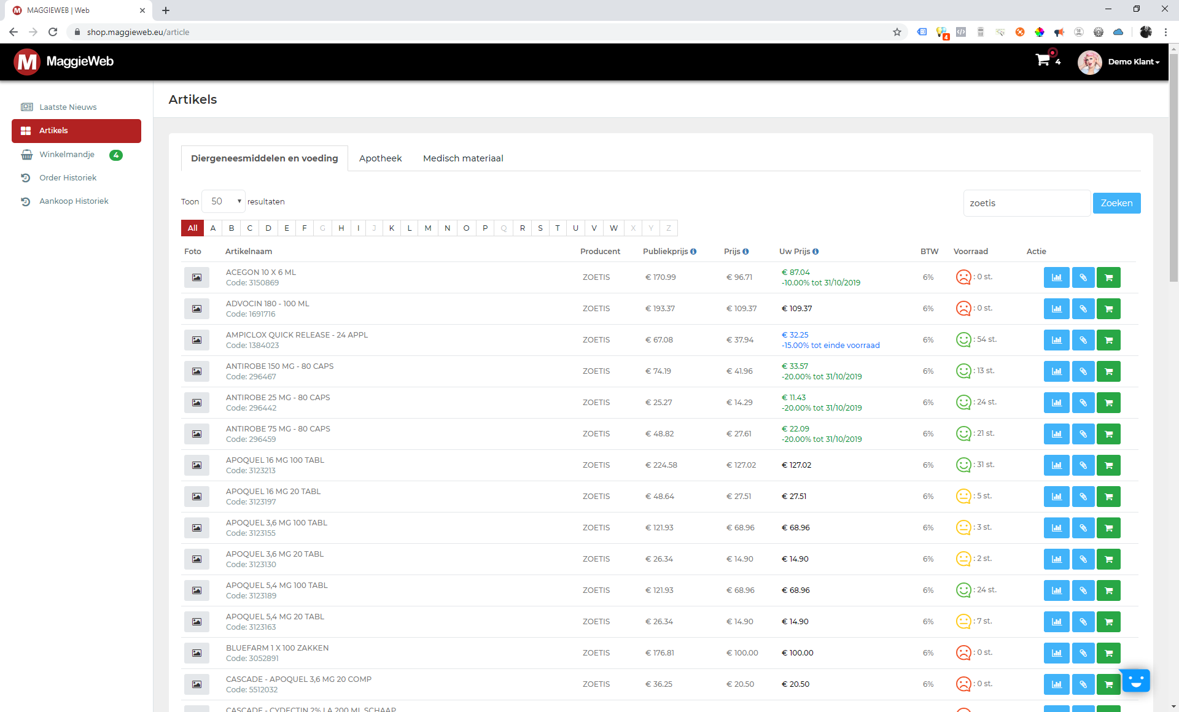Click article name ANTIROBE 150 MG - 80 CAPS
Viewport: 1179px width, 712px height.
point(279,366)
